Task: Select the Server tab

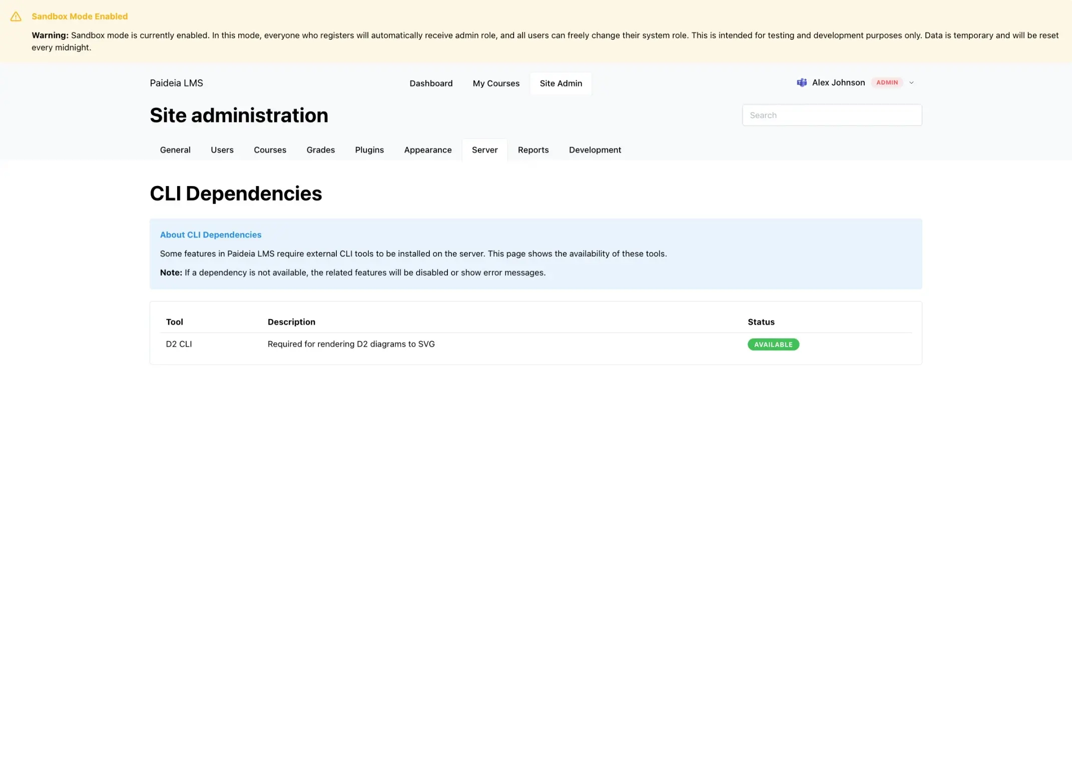Action: pos(484,150)
